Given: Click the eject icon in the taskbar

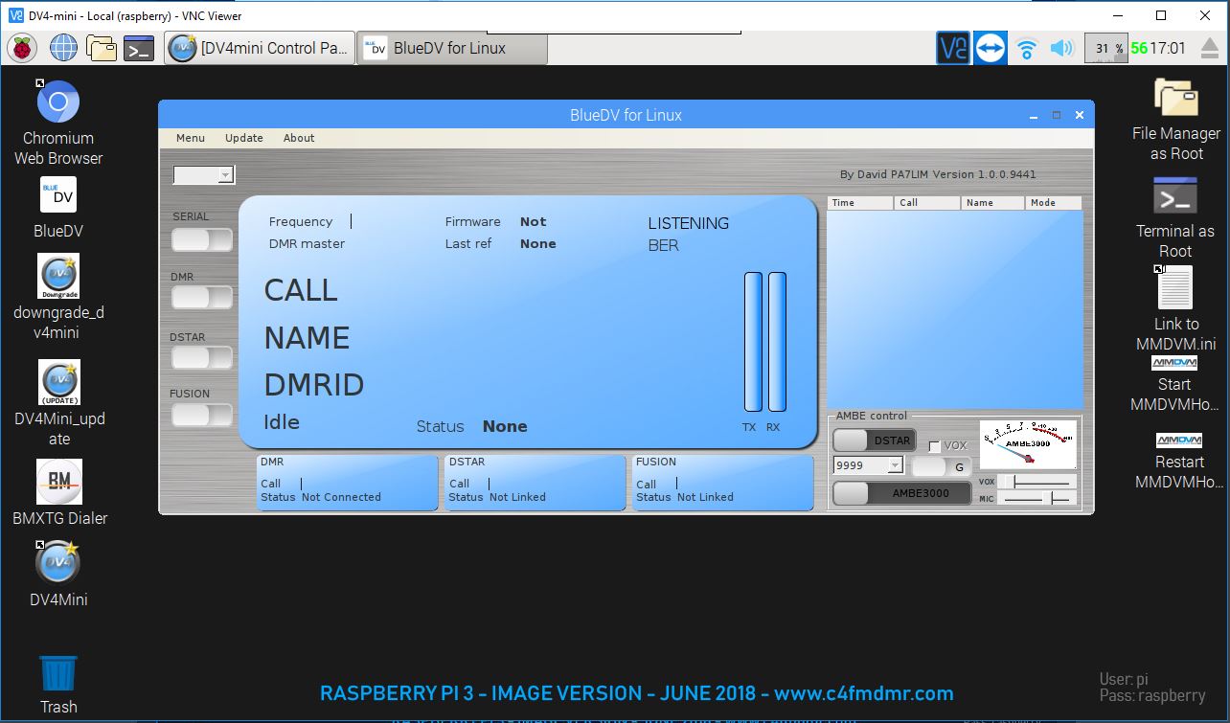Looking at the screenshot, I should [x=1210, y=48].
